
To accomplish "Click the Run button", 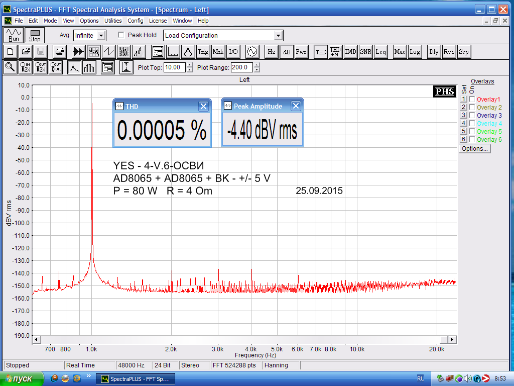I will [14, 35].
